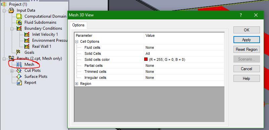Open the Mesh grid icon
Screen dimensions: 269x130
[19, 64]
